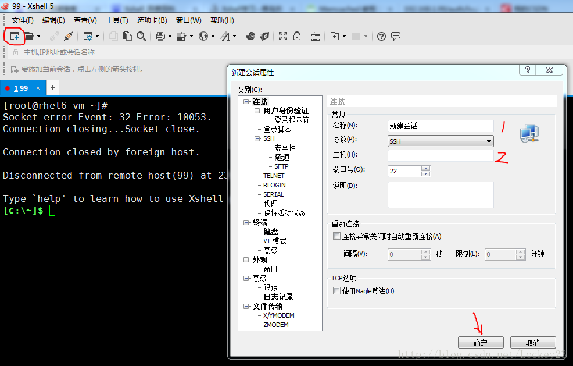Select 保持活动状态 in category tree
This screenshot has width=573, height=366.
click(x=284, y=213)
